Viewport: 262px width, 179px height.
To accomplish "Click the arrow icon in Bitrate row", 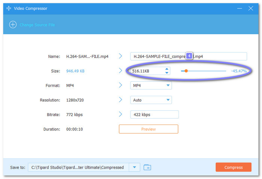I will 121,114.
